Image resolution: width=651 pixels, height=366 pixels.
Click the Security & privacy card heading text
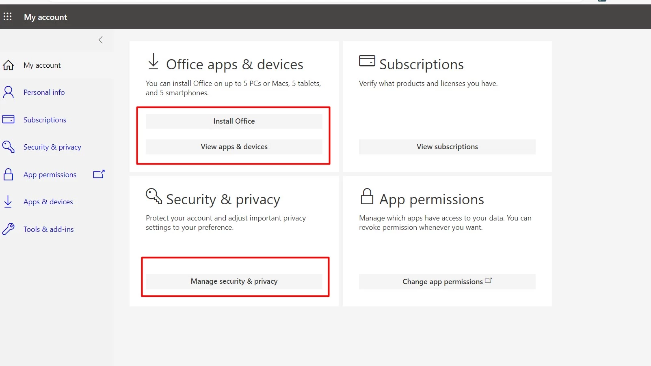click(x=223, y=199)
